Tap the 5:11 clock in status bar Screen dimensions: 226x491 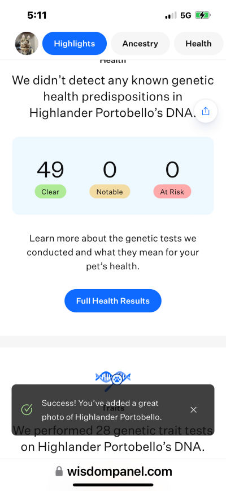[37, 15]
